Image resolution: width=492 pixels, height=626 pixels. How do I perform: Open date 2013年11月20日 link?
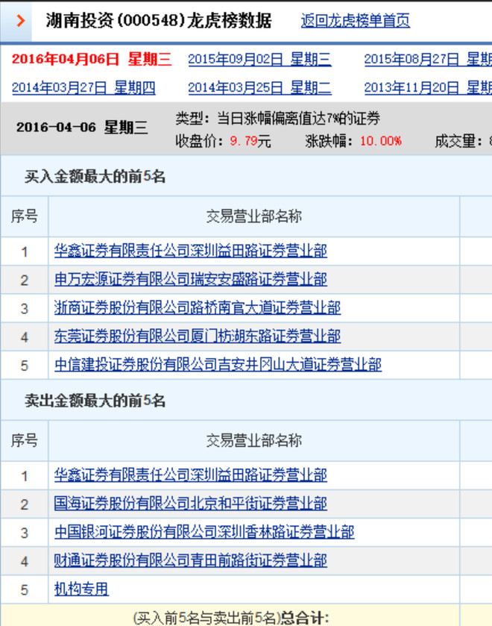tap(428, 87)
